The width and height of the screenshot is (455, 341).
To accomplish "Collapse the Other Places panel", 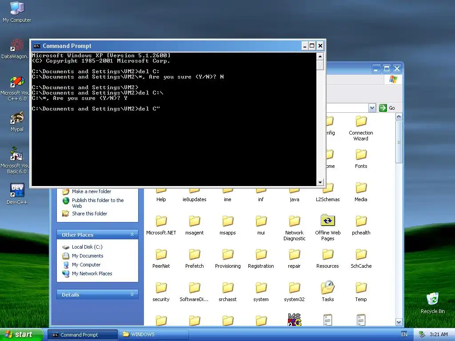I will tap(132, 234).
